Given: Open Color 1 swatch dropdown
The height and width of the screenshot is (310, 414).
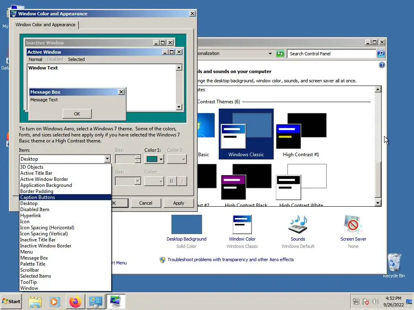Looking at the screenshot, I should 154,159.
